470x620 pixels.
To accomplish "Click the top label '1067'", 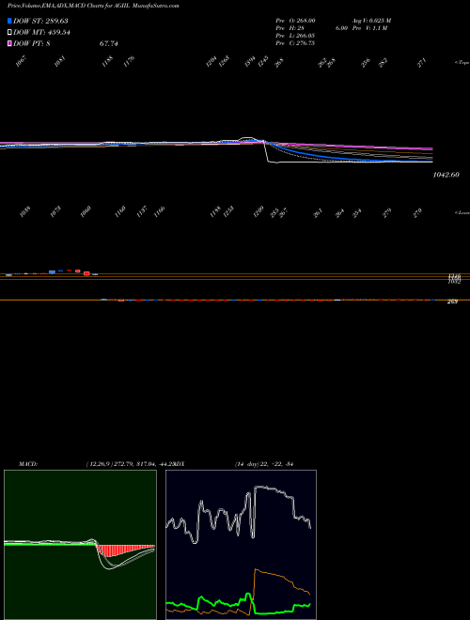I will click(23, 61).
